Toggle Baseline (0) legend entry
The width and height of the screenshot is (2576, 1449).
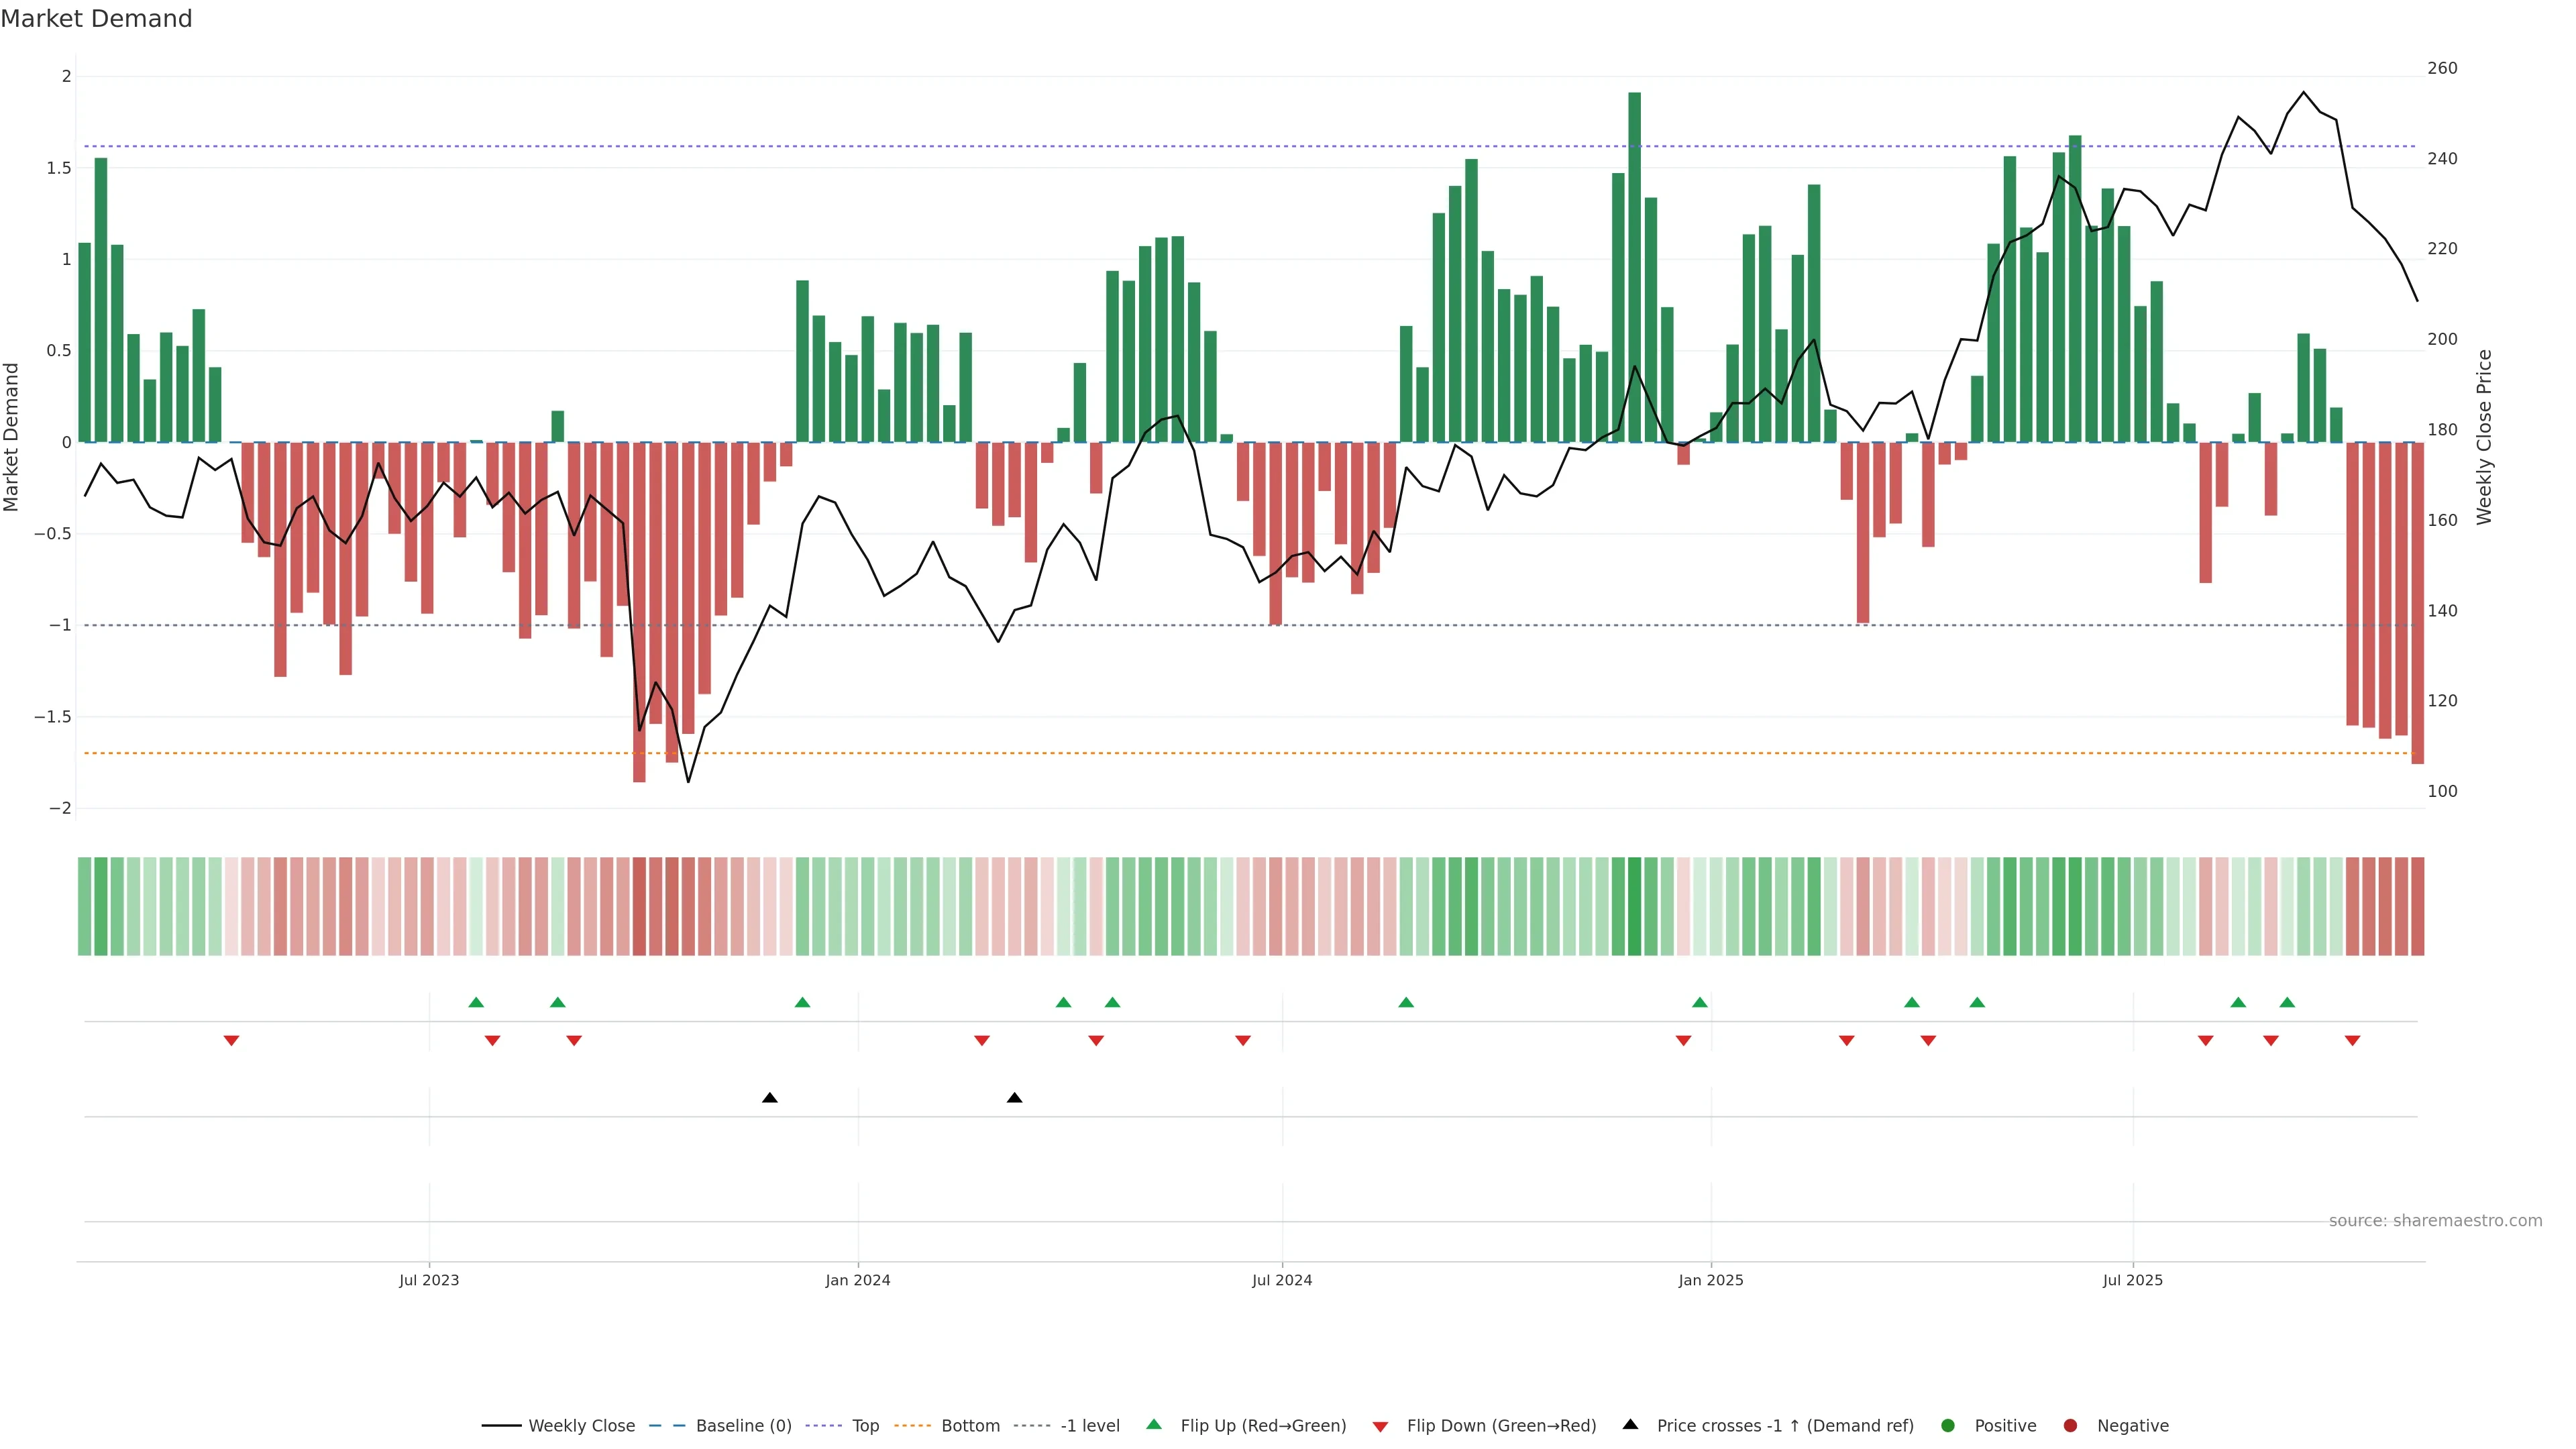tap(743, 1426)
